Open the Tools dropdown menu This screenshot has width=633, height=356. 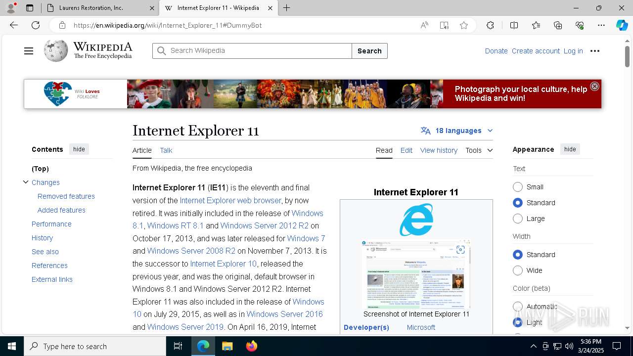click(x=479, y=150)
